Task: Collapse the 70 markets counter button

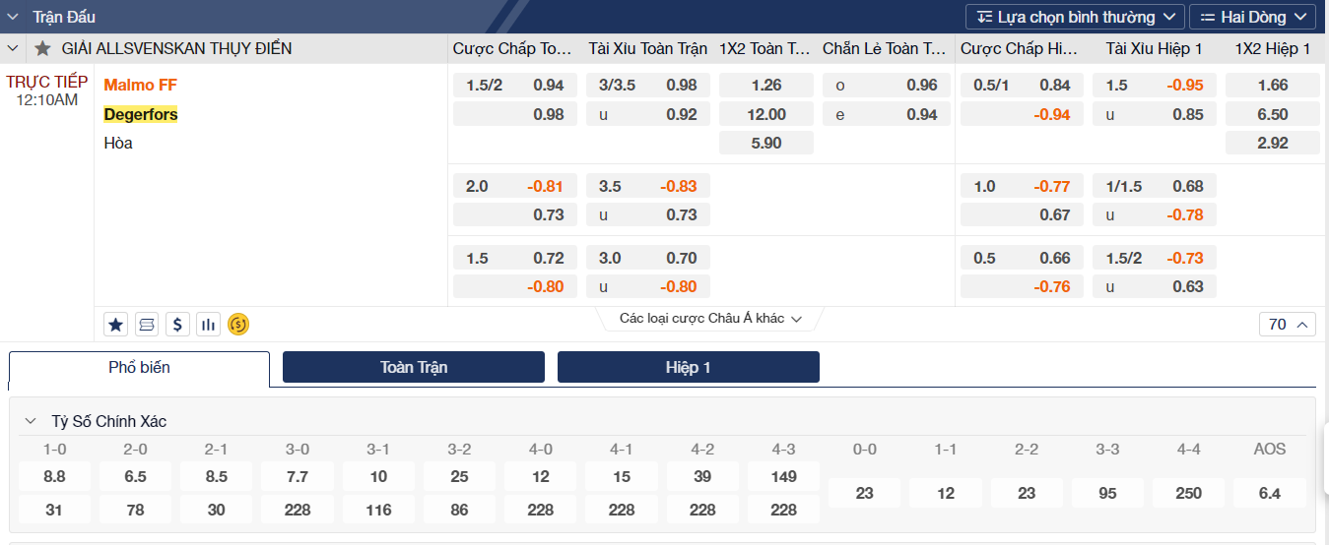Action: pyautogui.click(x=1288, y=324)
